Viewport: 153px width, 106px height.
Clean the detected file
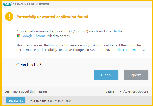[106, 75]
